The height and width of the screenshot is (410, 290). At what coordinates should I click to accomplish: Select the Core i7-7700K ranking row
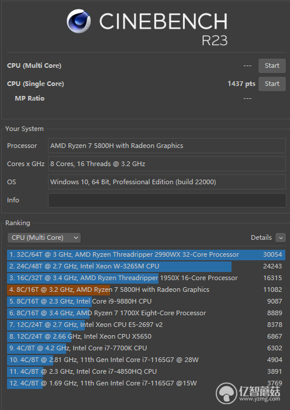(146, 348)
